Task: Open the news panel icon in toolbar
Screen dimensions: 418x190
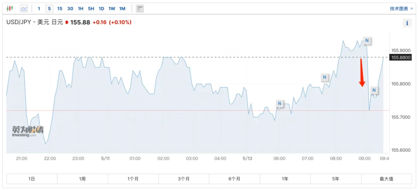Action: pos(140,8)
